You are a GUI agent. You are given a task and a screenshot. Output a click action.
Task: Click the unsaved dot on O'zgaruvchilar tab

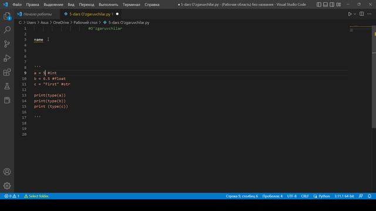tap(117, 14)
